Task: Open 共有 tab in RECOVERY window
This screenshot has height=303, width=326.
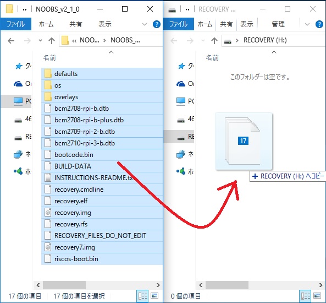Action: (x=226, y=24)
